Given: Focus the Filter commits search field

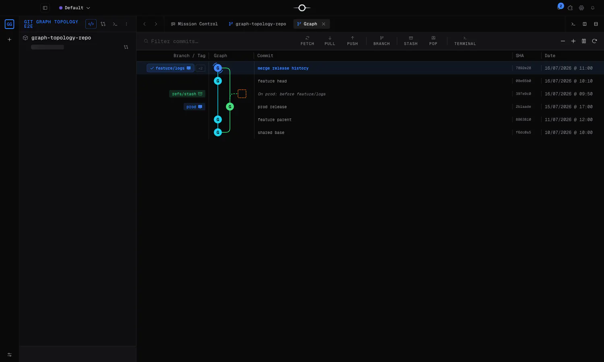Looking at the screenshot, I should [x=217, y=41].
